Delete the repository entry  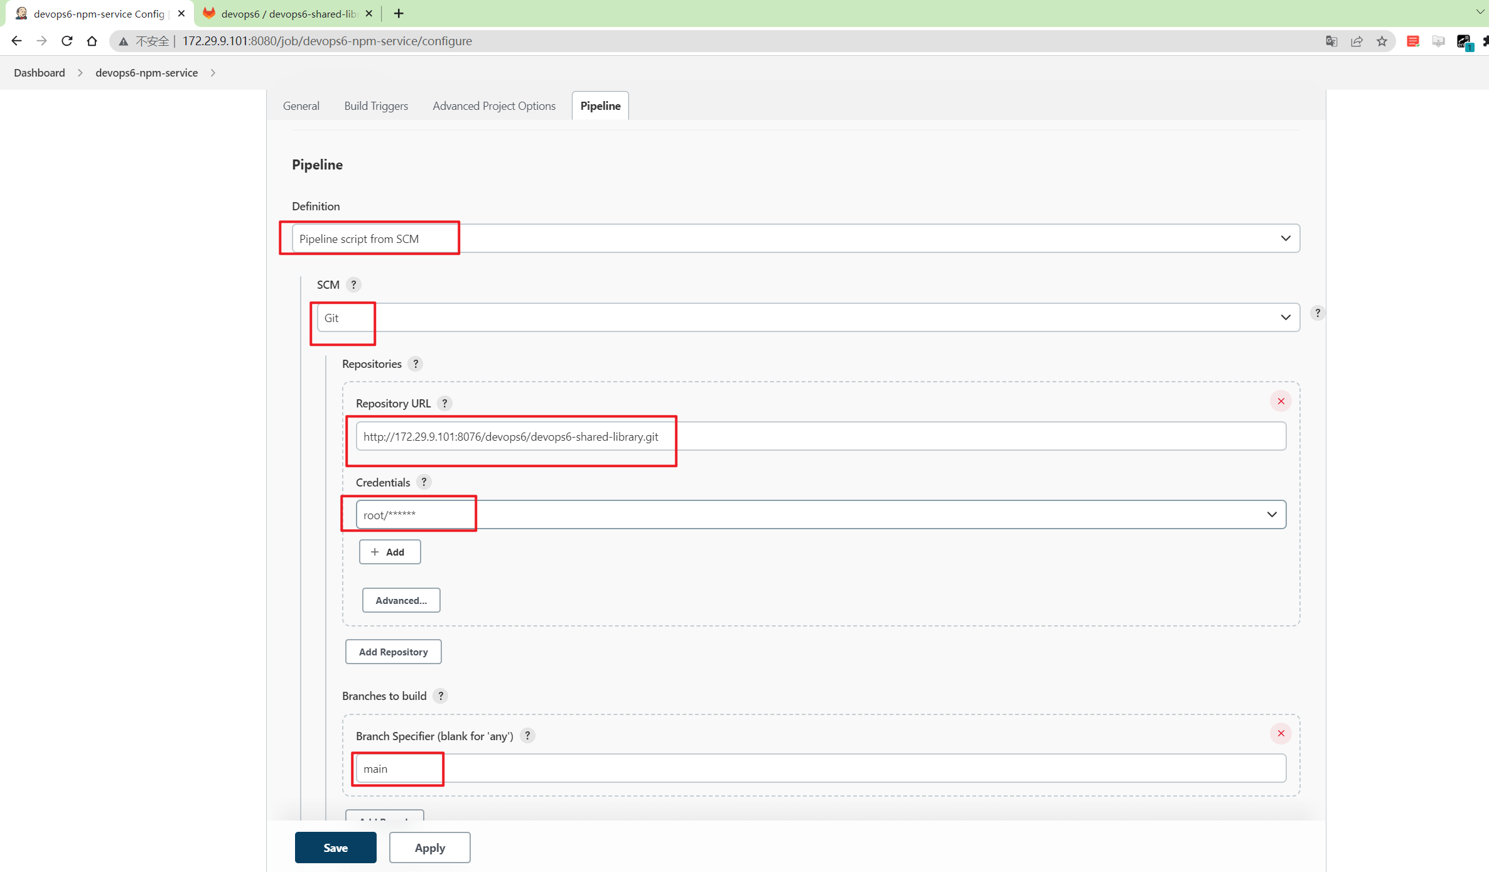click(x=1281, y=401)
